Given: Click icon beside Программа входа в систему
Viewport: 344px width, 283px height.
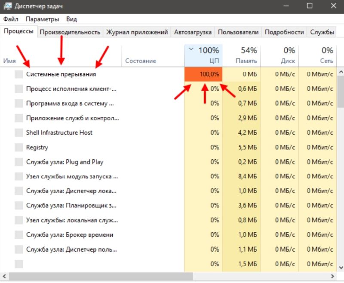Looking at the screenshot, I should 19,103.
